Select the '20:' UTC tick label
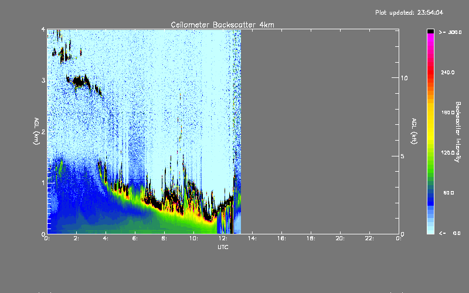The height and width of the screenshot is (293, 469). coord(341,239)
